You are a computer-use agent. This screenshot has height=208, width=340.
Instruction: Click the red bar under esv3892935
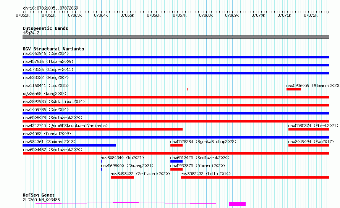[176, 105]
